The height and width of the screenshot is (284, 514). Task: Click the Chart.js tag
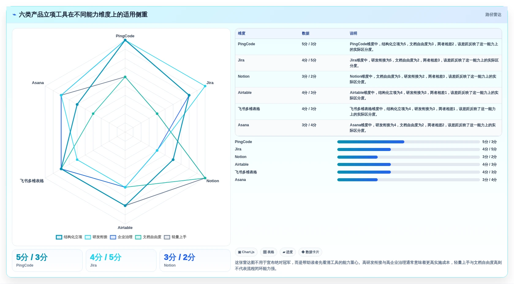click(246, 252)
